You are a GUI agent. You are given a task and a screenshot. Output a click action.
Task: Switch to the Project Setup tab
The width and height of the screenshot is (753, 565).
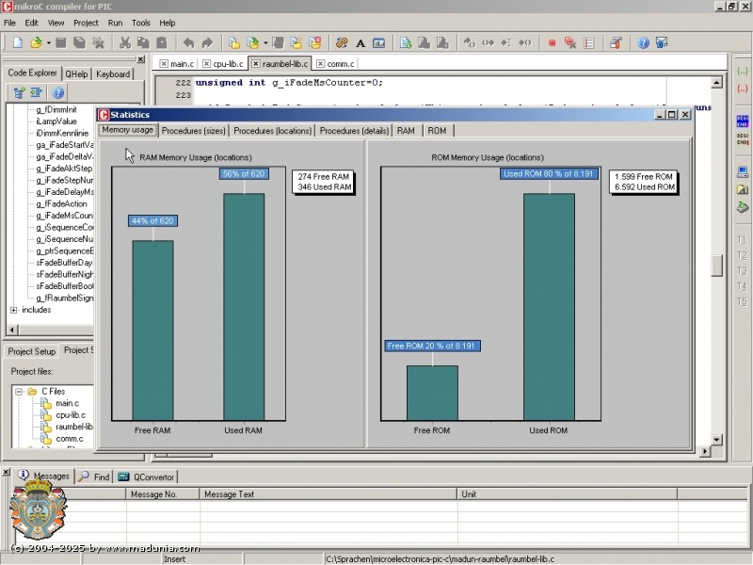point(32,351)
